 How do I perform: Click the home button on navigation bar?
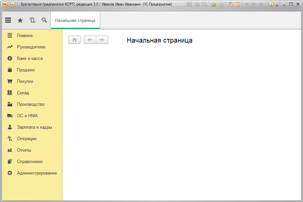(74, 40)
